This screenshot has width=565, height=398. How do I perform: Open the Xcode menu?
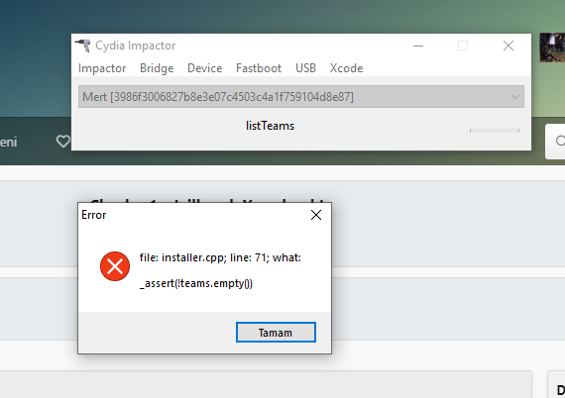[x=346, y=68]
